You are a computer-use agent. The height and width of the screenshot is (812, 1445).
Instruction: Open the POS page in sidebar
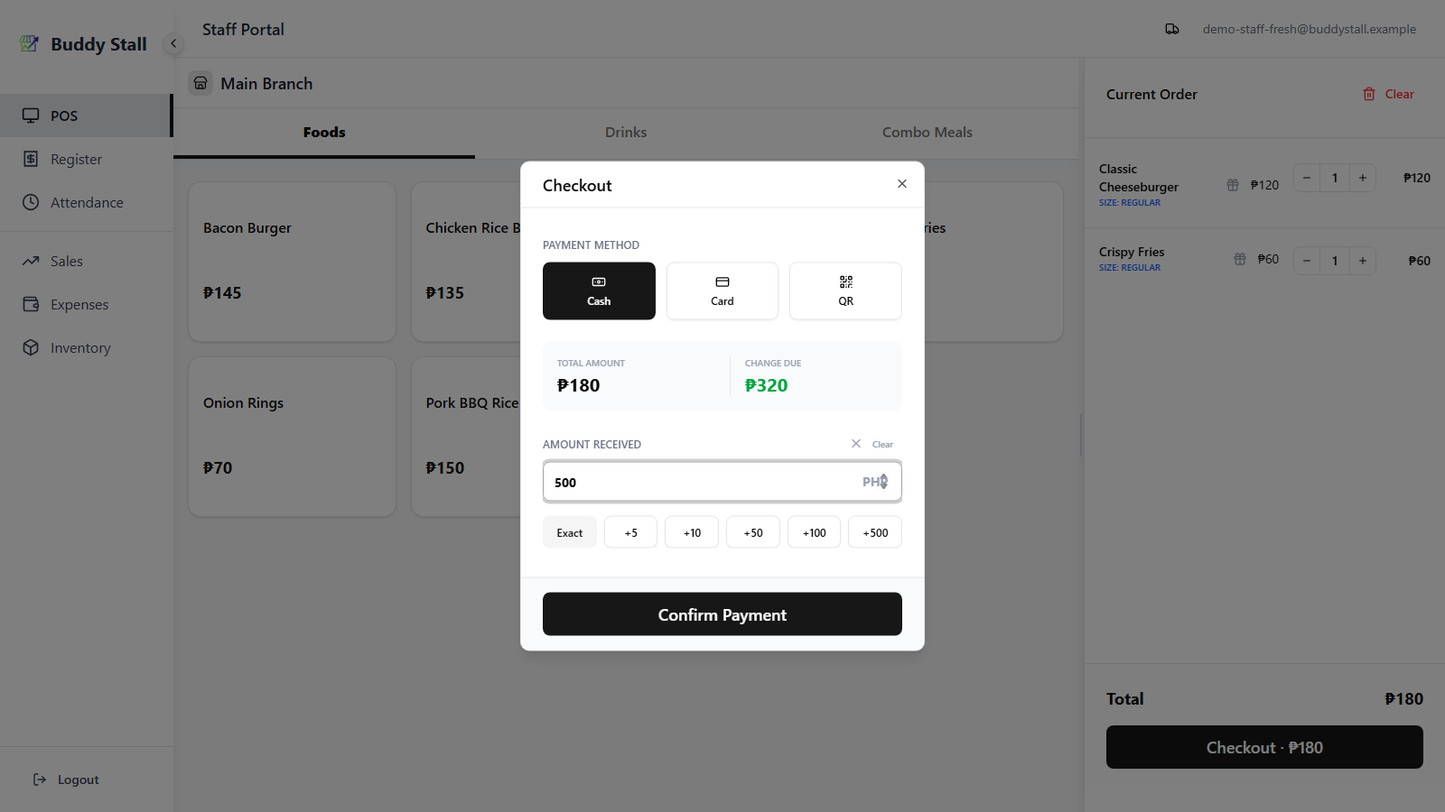86,115
